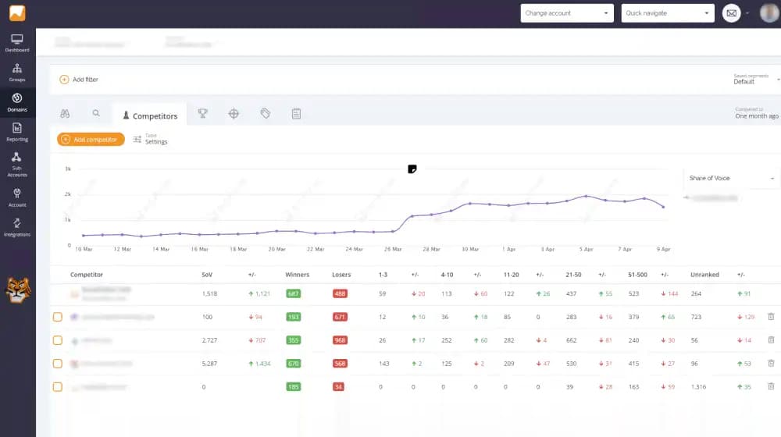
Task: Click the app logo at top left
Action: [x=17, y=13]
